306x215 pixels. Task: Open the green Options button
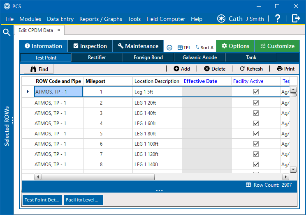coord(235,46)
